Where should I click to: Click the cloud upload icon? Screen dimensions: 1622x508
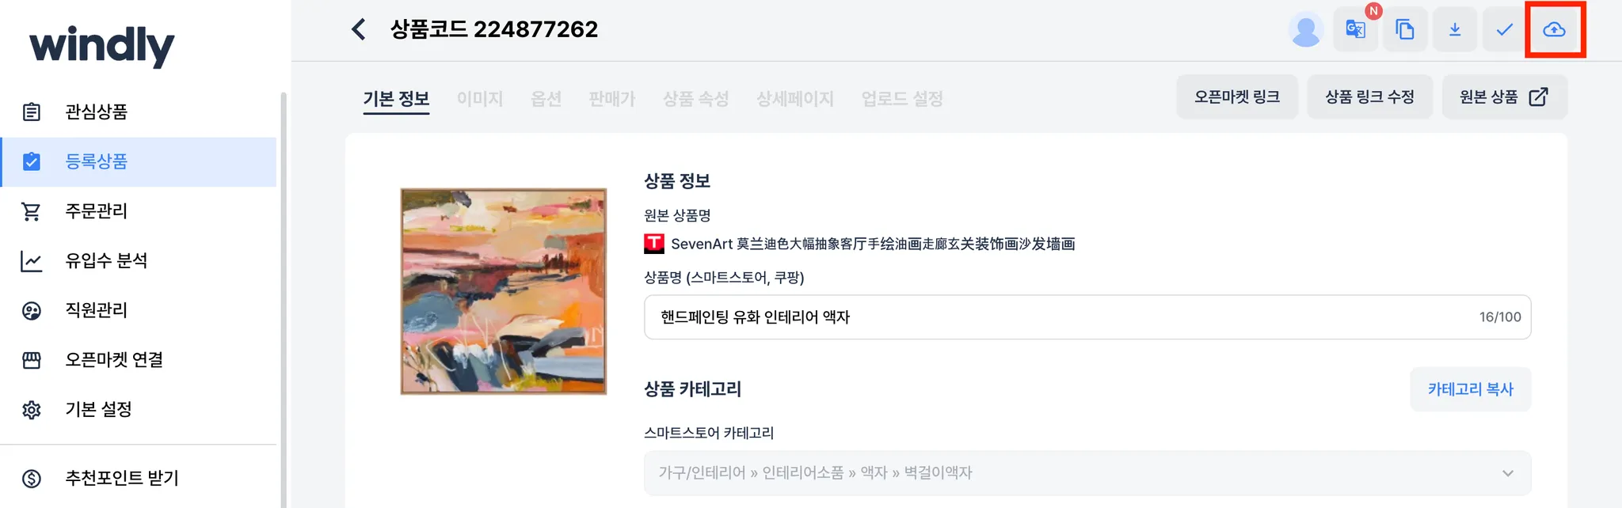pos(1555,30)
